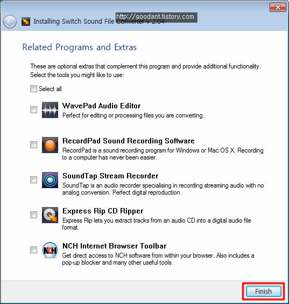Go back using the round back arrow

tap(10, 22)
